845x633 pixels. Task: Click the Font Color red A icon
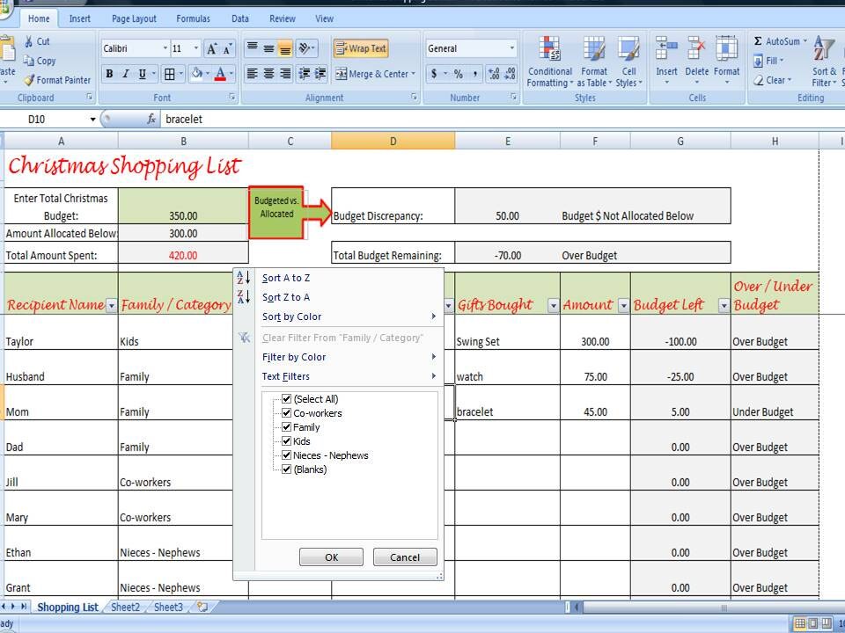pyautogui.click(x=220, y=74)
